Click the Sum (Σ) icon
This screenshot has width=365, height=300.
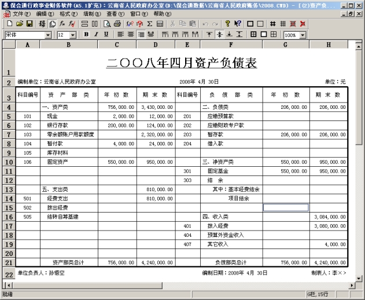point(149,24)
